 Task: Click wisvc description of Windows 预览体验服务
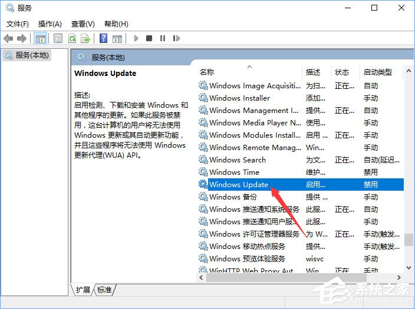pos(314,258)
